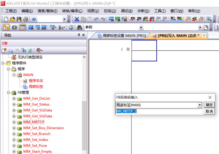Click the chip element selection window icon
The image size is (219, 154).
pyautogui.click(x=14, y=27)
